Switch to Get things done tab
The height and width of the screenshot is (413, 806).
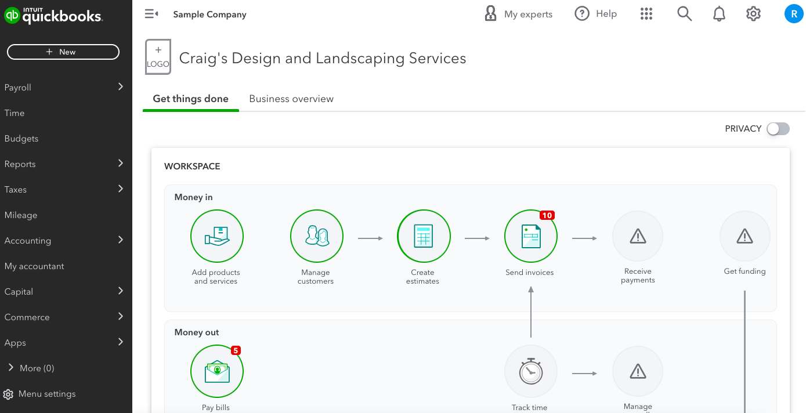click(190, 99)
